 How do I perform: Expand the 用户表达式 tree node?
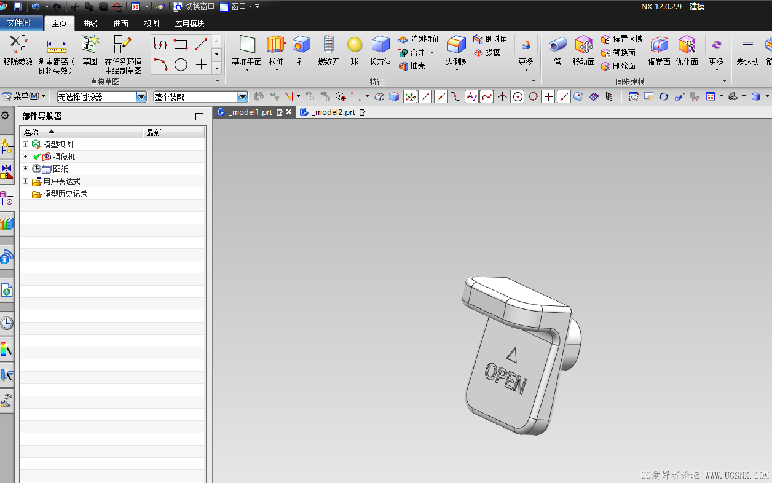tap(25, 181)
